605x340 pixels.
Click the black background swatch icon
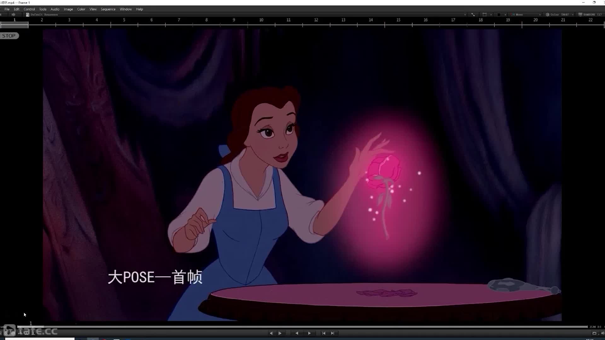point(498,14)
